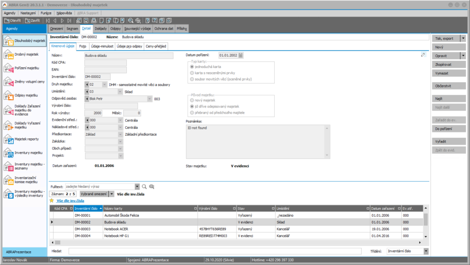Screen dimensions: 470x265
Task: Expand the Tisk, export dropdown arrow
Action: pyautogui.click(x=463, y=39)
